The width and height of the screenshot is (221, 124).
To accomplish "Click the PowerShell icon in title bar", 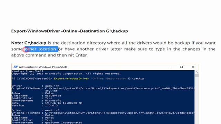I will coord(16,67).
